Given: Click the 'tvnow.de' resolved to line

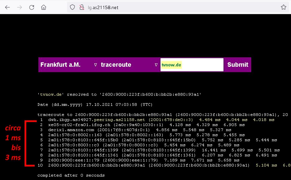Looking at the screenshot, I should 119,94.
